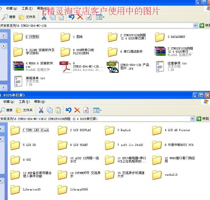Select the cachelib folder
Viewport: 210px width, 200px height.
[165, 175]
